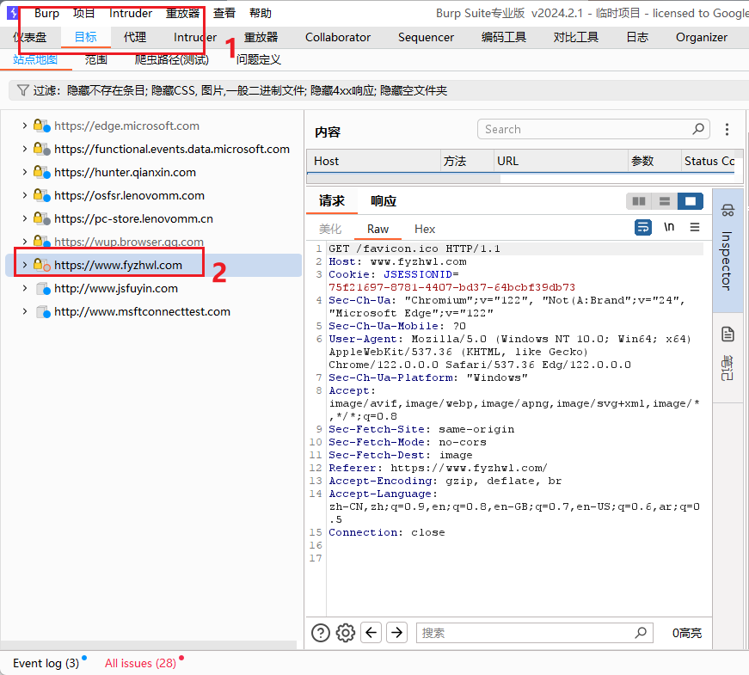The width and height of the screenshot is (749, 675).
Task: Focus the Contents Search field
Action: click(x=593, y=129)
